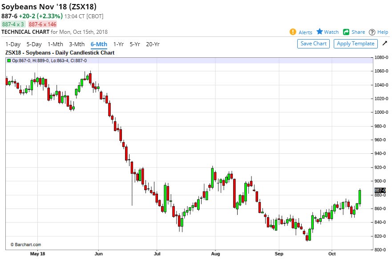Open the Alerts link

[305, 32]
